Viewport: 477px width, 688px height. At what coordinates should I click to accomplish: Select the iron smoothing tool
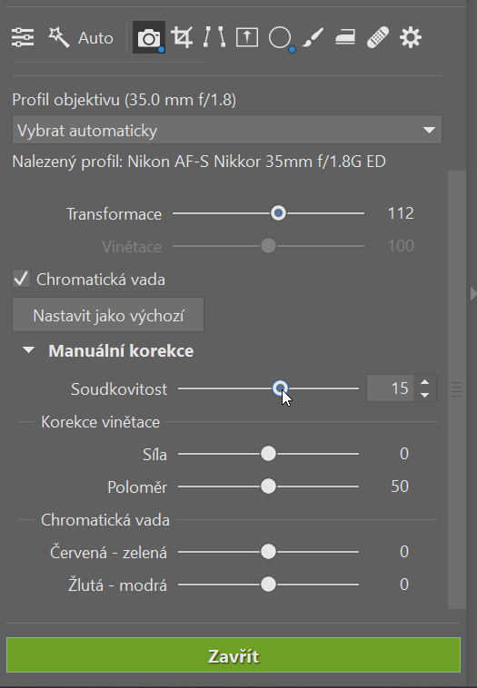pos(345,38)
